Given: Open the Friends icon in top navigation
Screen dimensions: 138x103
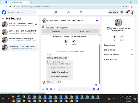Looking at the screenshot, I should [x=68, y=12].
